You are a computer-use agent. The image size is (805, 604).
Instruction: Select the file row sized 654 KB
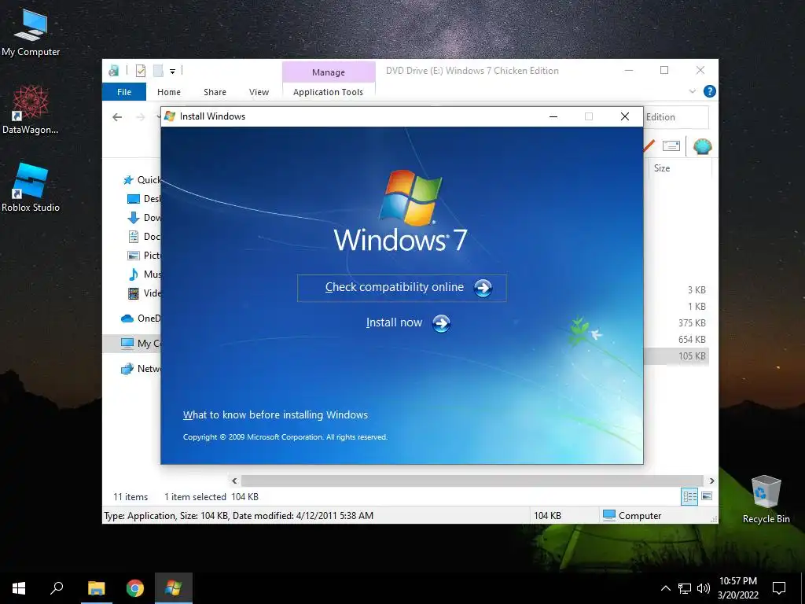(676, 340)
